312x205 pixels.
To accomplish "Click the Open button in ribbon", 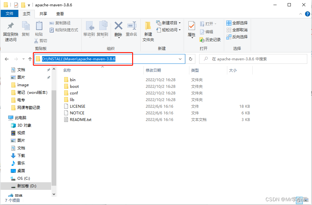I will click(208, 24).
